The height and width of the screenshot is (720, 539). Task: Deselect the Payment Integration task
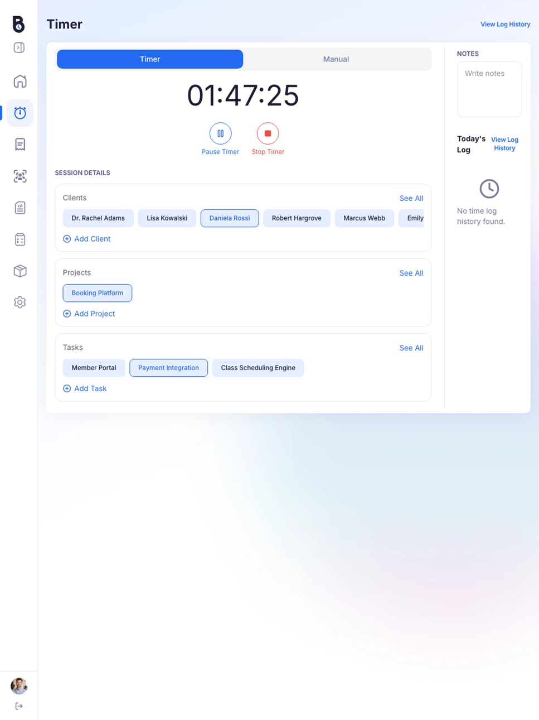[x=168, y=368]
